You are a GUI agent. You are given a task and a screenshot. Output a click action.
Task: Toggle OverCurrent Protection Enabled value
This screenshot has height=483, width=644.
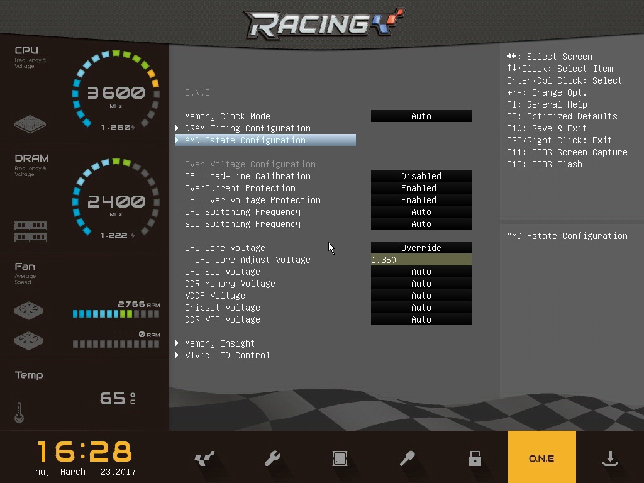(x=421, y=188)
